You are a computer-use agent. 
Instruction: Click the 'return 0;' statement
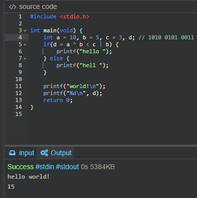(x=58, y=100)
